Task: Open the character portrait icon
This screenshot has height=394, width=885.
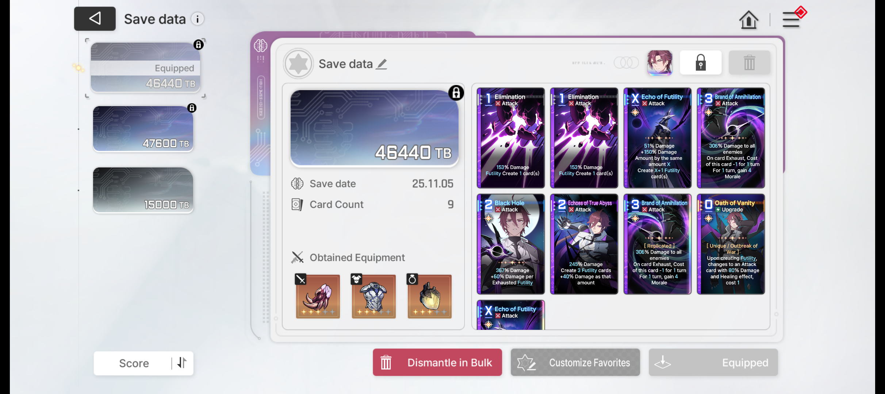Action: pyautogui.click(x=659, y=63)
